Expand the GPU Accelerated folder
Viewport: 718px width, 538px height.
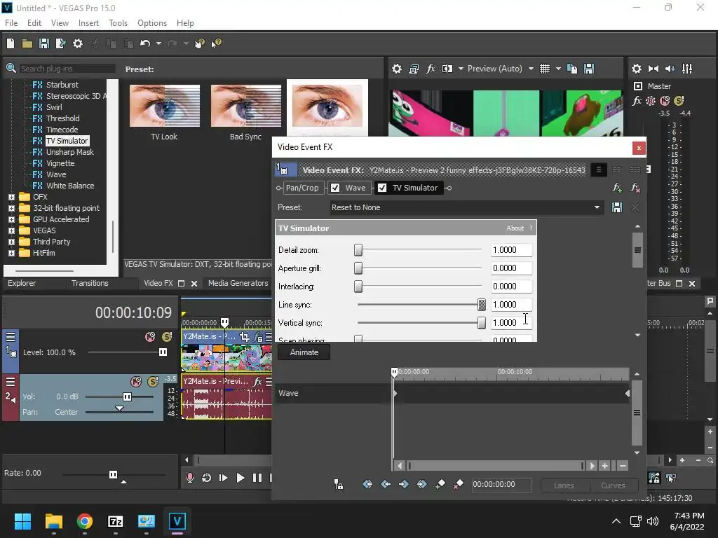coord(11,219)
